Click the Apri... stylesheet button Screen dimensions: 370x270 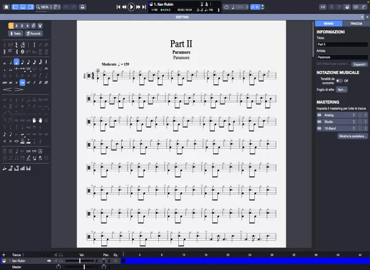(x=341, y=89)
